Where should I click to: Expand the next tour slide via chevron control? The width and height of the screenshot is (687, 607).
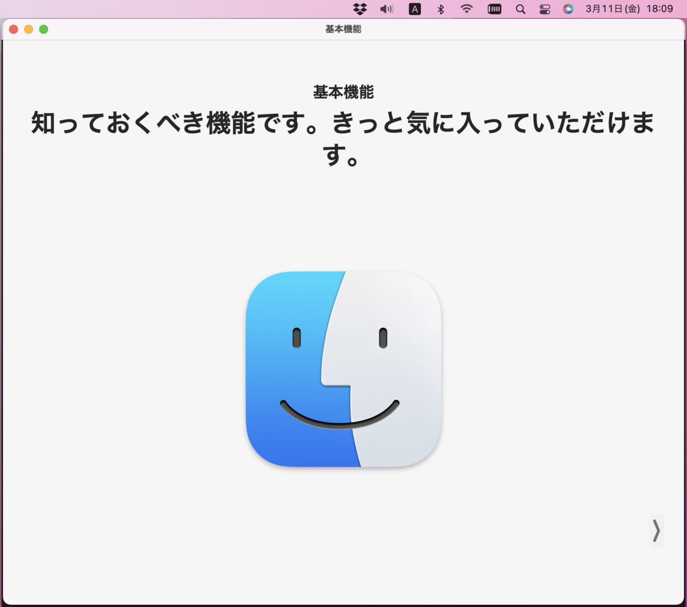656,531
